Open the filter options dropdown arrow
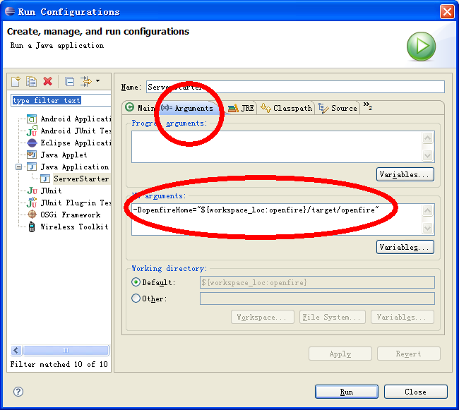 pyautogui.click(x=97, y=80)
